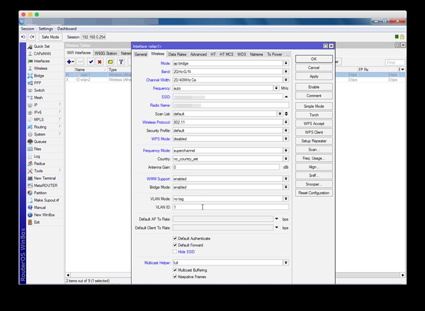The width and height of the screenshot is (425, 311).
Task: Click the Torch button
Action: pyautogui.click(x=314, y=115)
